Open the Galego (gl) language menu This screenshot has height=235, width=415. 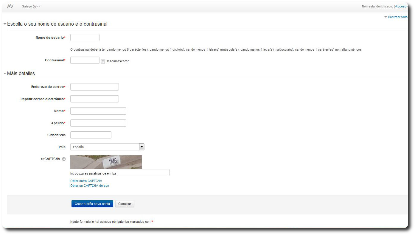click(x=31, y=6)
